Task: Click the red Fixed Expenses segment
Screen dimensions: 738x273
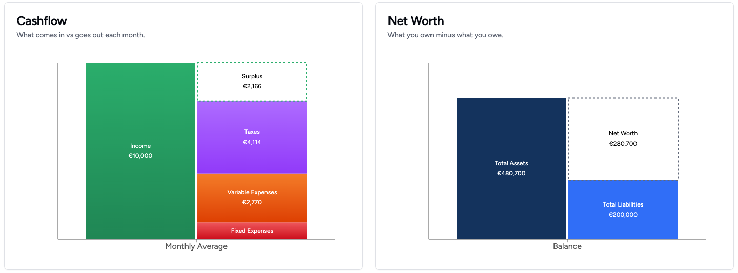Action: tap(252, 231)
